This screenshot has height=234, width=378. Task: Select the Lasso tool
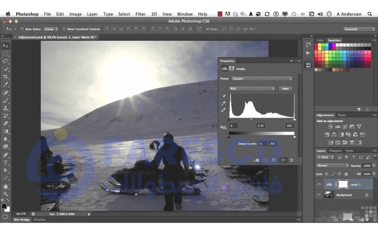point(6,61)
